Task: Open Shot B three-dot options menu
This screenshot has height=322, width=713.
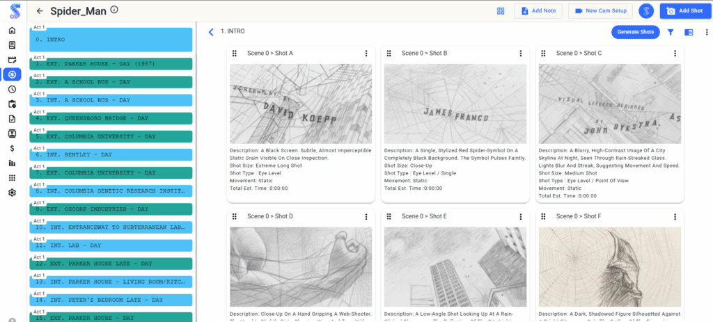Action: click(x=521, y=53)
